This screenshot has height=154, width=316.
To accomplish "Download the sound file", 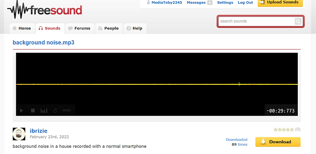I will 278,142.
